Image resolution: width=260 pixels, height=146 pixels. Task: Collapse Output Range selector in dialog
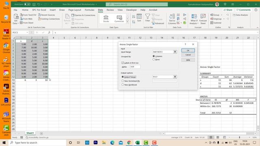point(175,77)
